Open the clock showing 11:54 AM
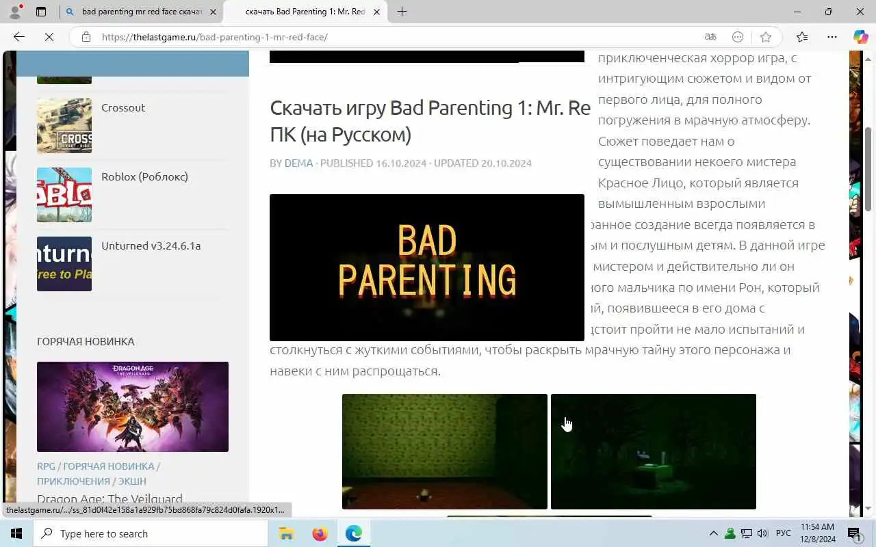876x547 pixels. (x=818, y=533)
